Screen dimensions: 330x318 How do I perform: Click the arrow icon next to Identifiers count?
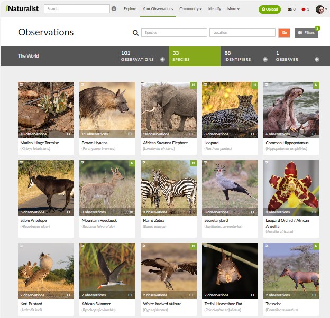tap(266, 59)
